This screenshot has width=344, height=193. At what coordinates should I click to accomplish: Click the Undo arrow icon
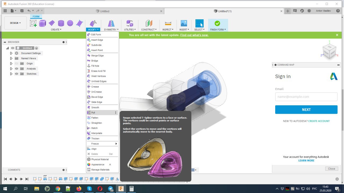[29, 11]
